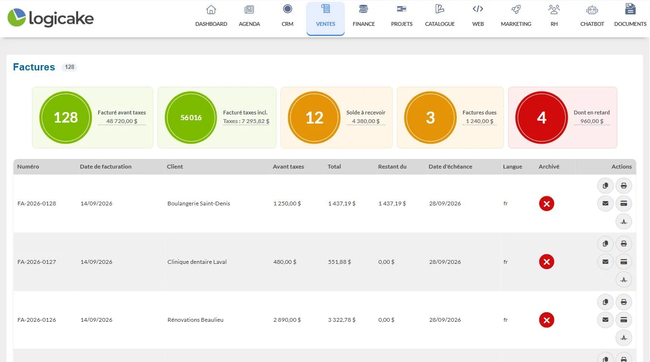
Task: Click the red 4 late invoices circle
Action: [542, 117]
